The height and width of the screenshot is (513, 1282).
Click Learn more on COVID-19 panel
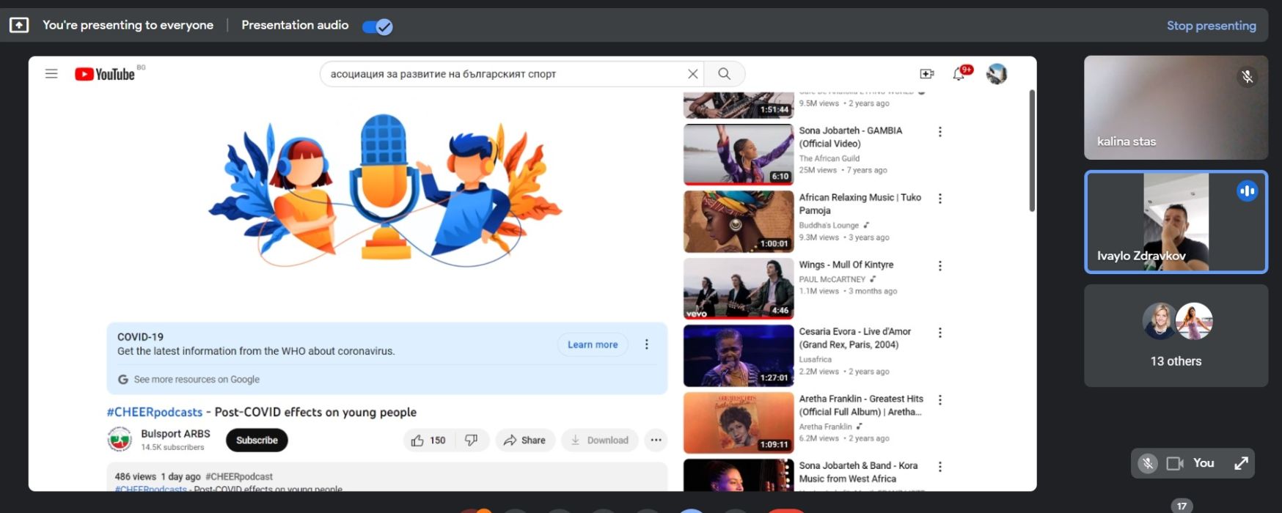tap(593, 344)
